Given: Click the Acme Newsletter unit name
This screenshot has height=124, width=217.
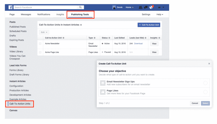Looking at the screenshot, I should click(x=52, y=44).
